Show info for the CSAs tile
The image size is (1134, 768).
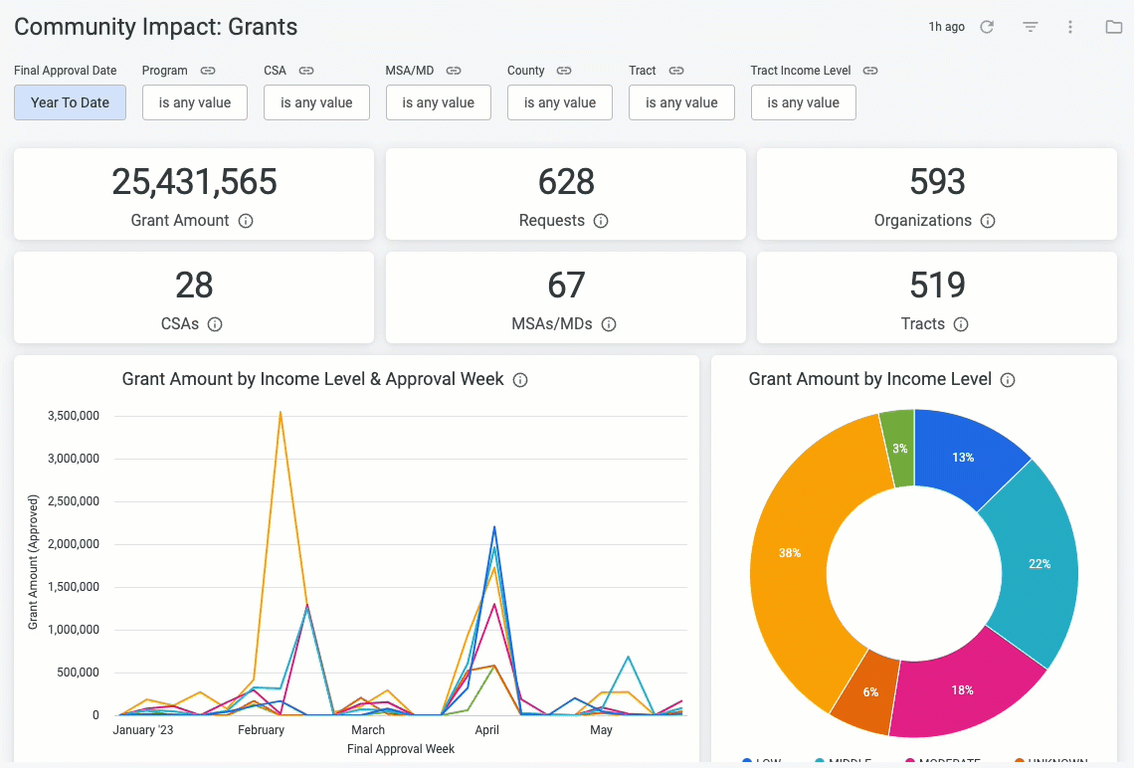(215, 324)
